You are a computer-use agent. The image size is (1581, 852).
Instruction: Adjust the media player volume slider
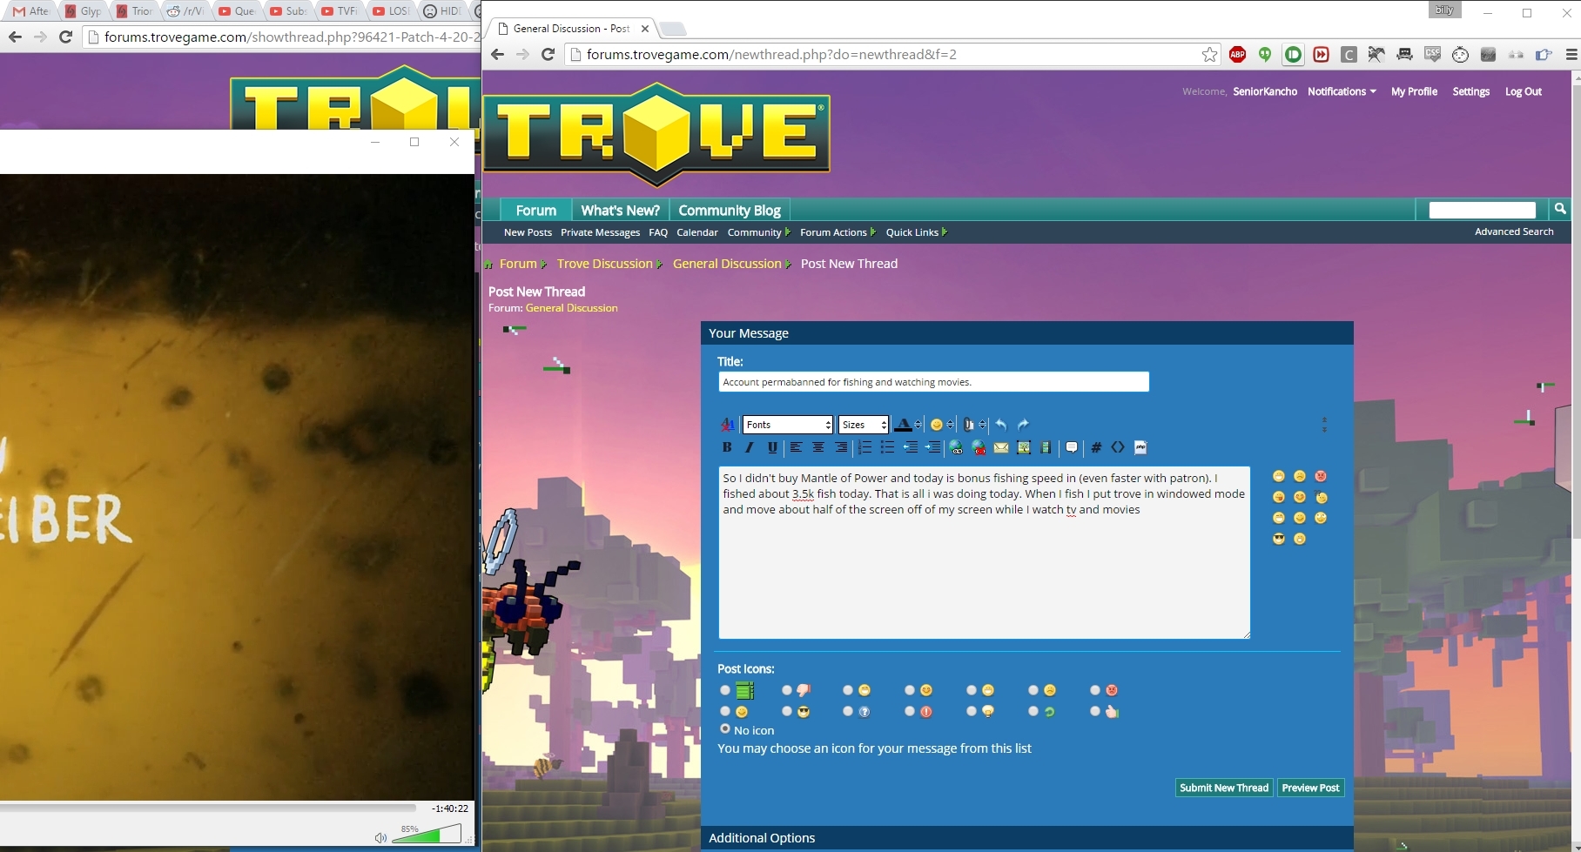[427, 834]
